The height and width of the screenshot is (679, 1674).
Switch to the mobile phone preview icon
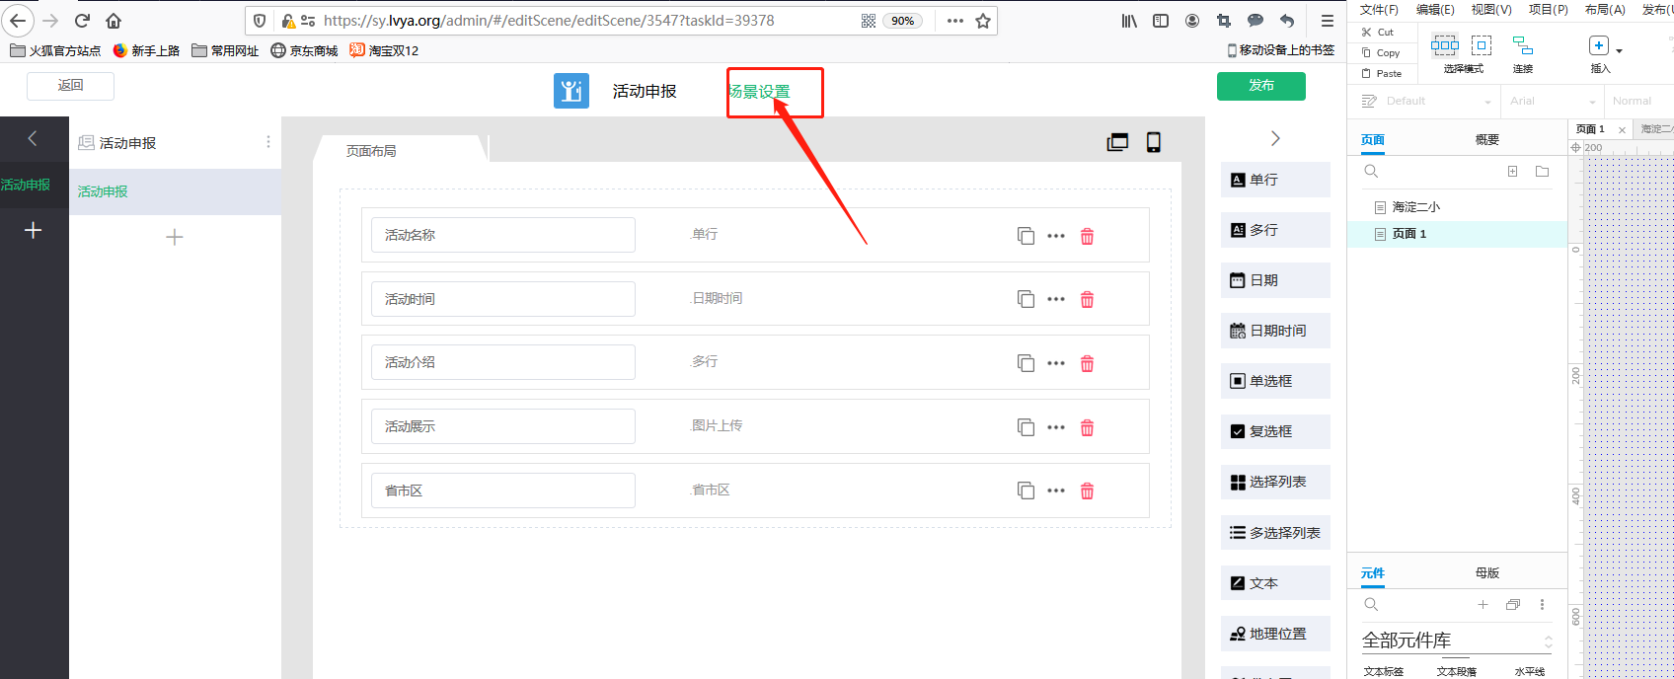coord(1153,142)
